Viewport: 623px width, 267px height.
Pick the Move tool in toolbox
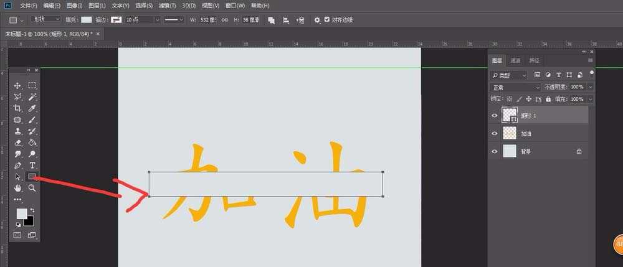(x=18, y=85)
